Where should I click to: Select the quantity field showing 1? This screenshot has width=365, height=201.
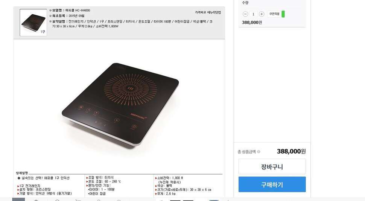click(x=253, y=14)
